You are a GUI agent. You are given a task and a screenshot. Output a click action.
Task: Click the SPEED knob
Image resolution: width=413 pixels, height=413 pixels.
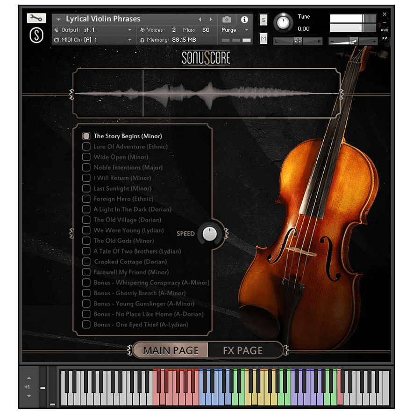coord(210,234)
